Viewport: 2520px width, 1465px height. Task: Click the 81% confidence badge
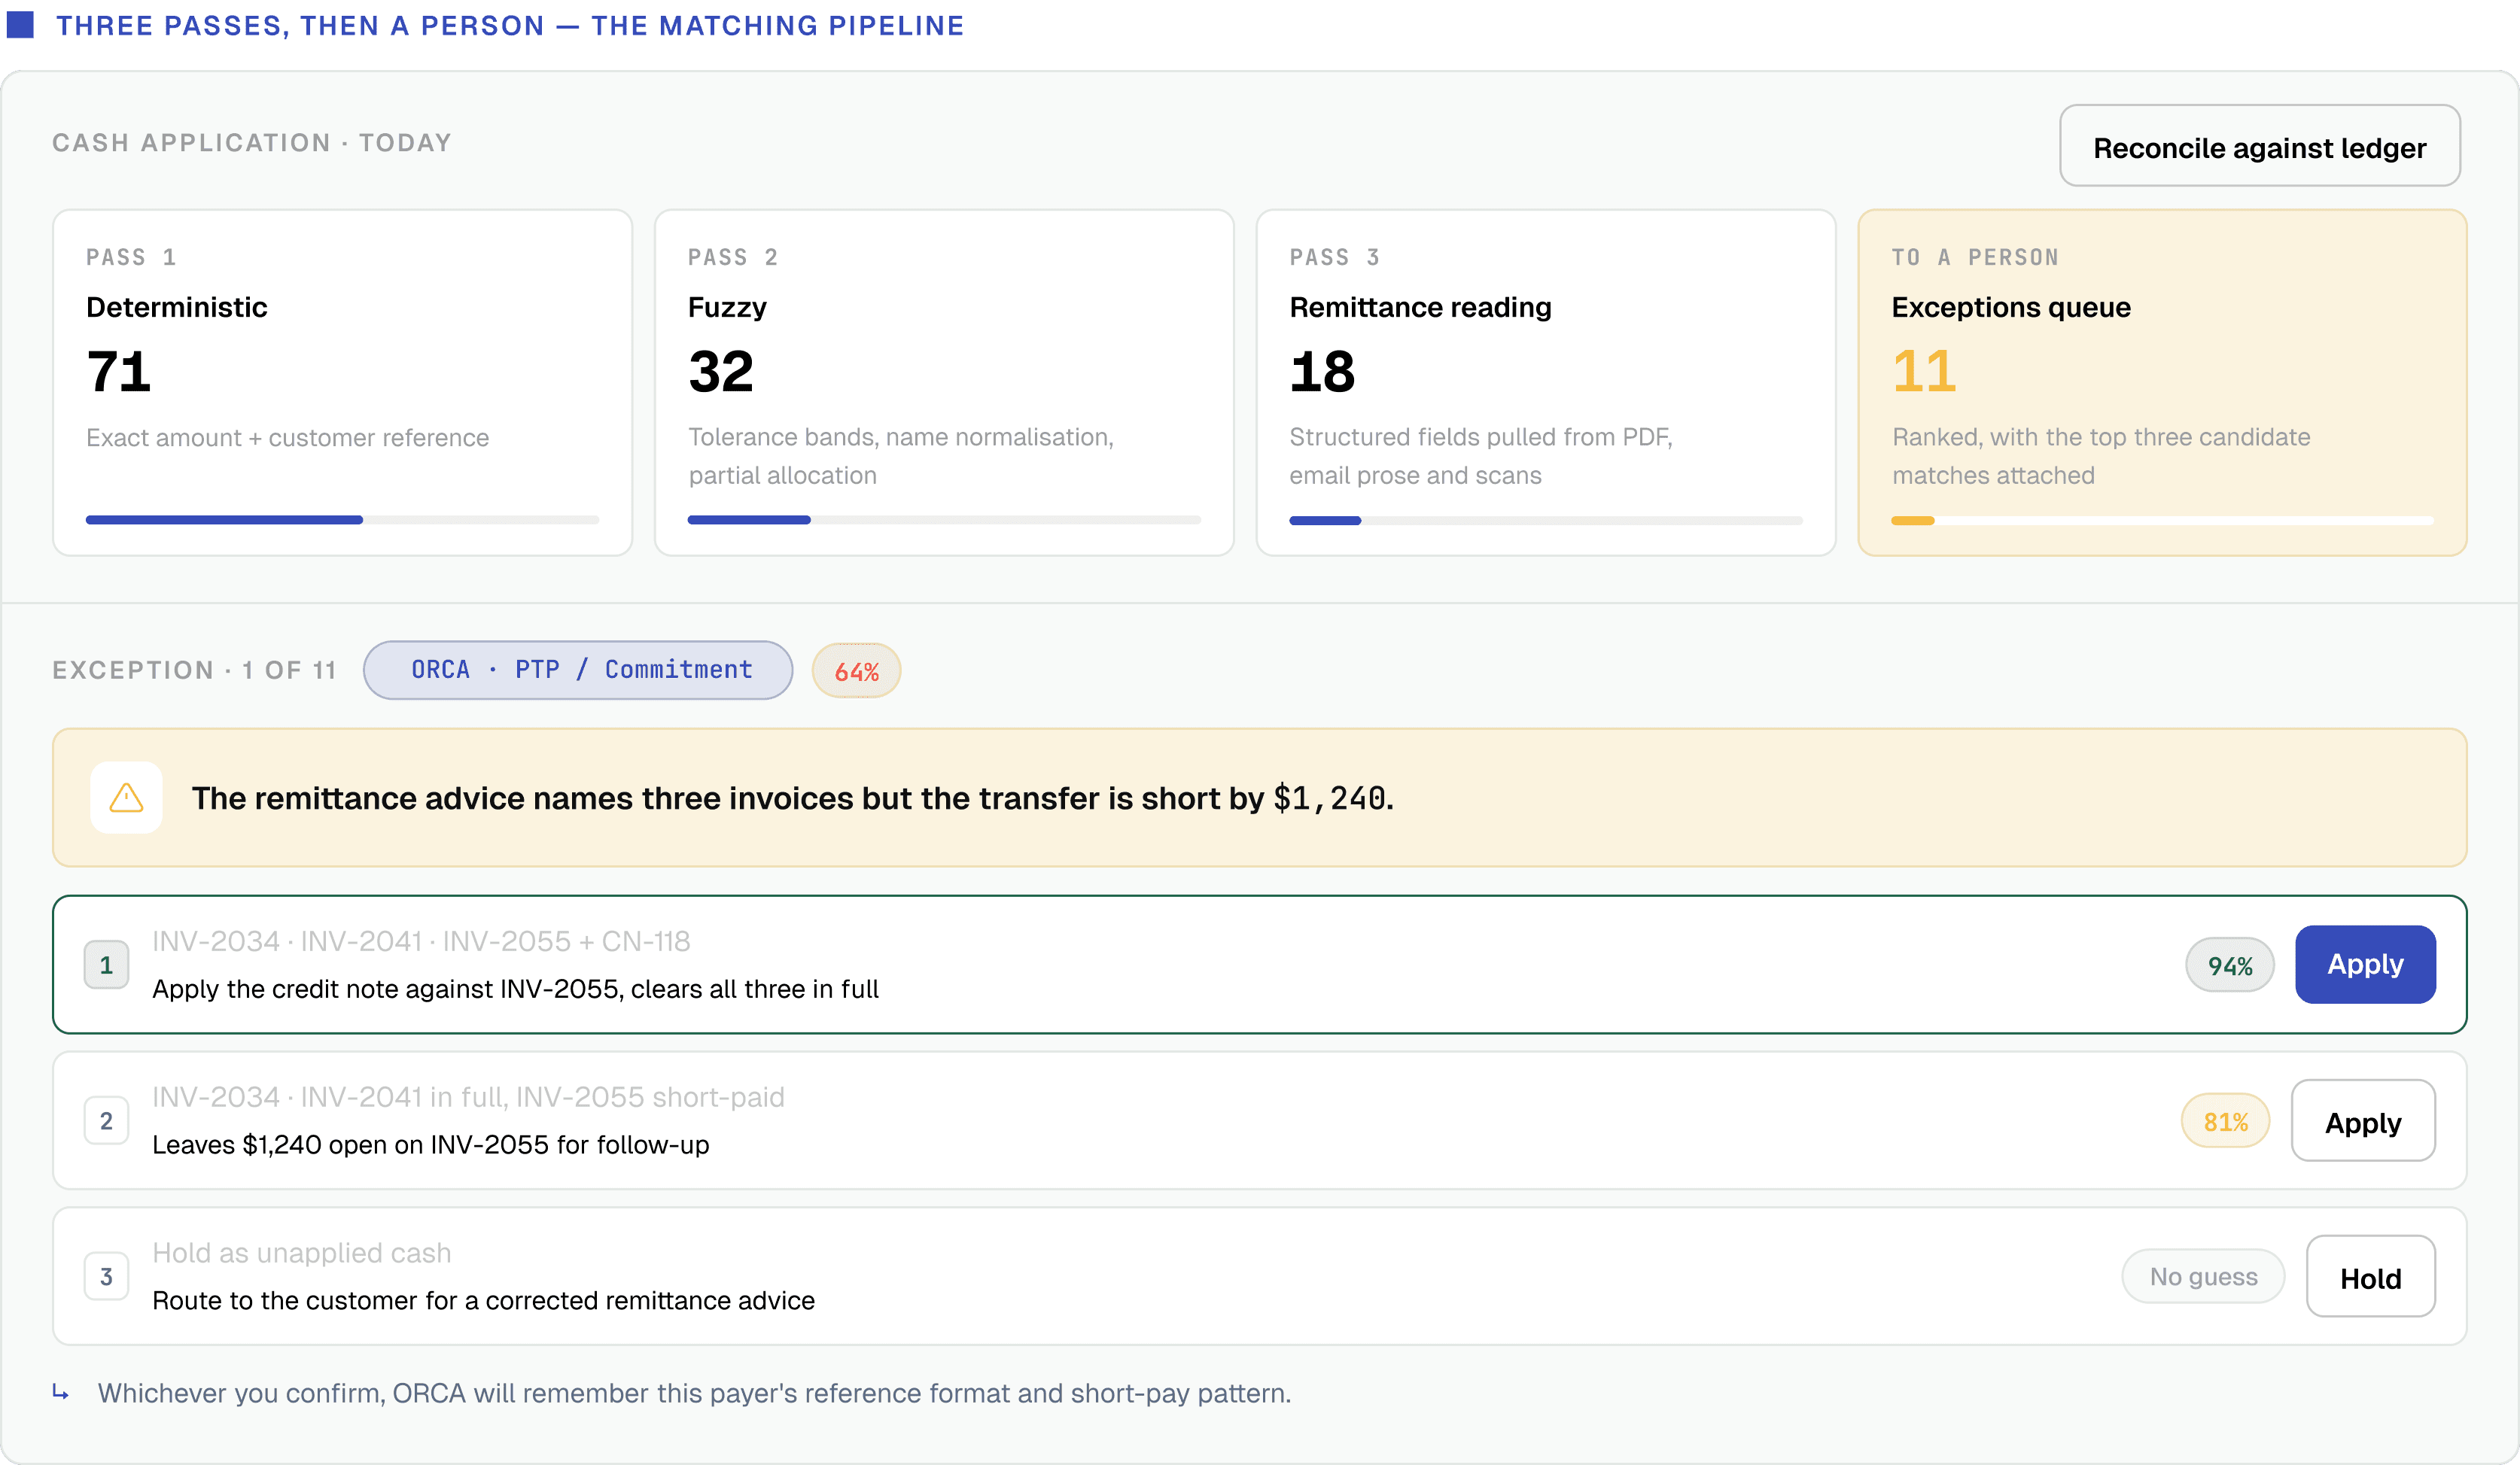[2225, 1121]
